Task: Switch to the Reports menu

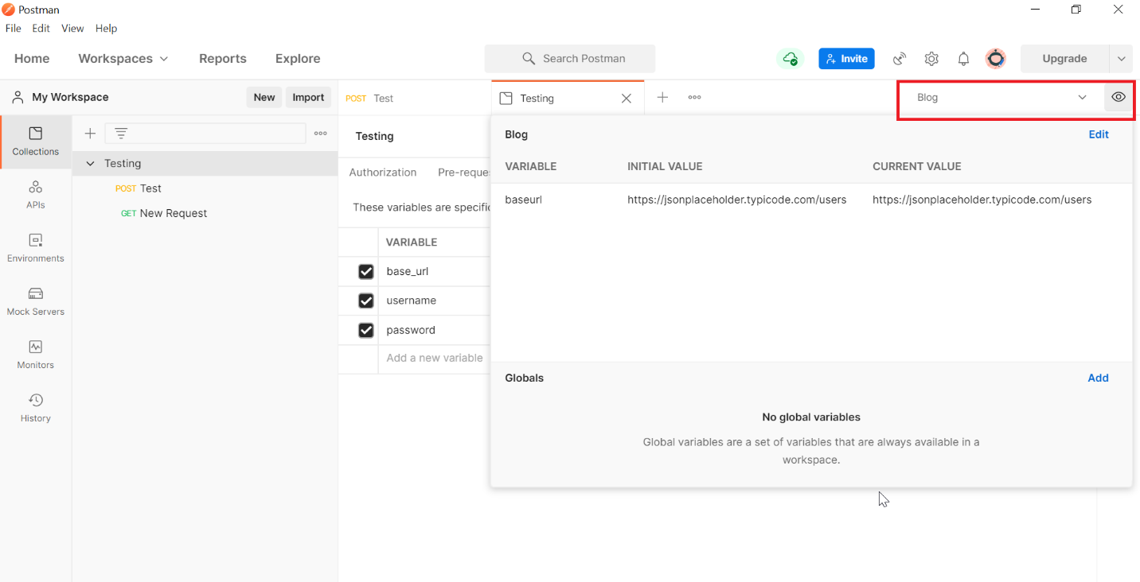Action: pyautogui.click(x=222, y=58)
